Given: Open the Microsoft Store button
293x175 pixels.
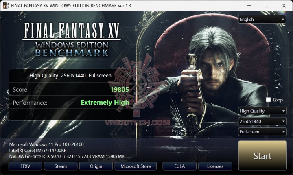Looking at the screenshot, I should pos(136,166).
